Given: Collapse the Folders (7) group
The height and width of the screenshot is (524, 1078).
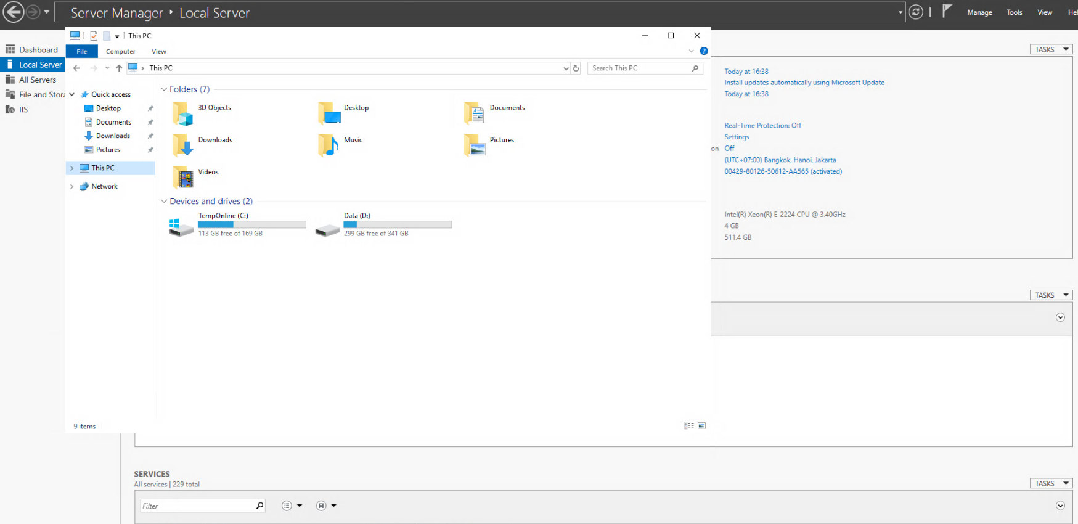Looking at the screenshot, I should point(164,89).
